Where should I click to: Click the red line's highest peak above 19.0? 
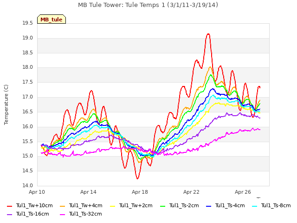pyautogui.click(x=208, y=34)
